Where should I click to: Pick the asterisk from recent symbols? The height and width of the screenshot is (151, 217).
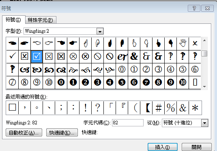pos(195,108)
